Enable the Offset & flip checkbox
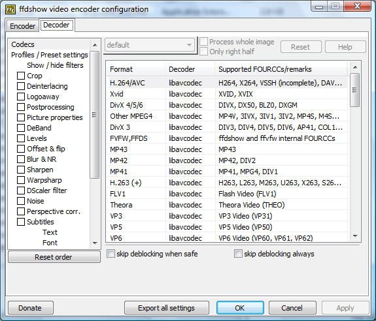Screen dimensions: 376x321 tap(21, 149)
